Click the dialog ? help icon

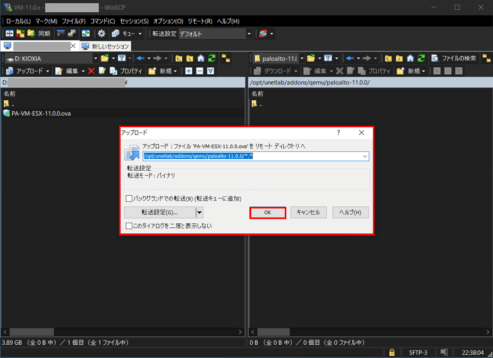coord(338,133)
